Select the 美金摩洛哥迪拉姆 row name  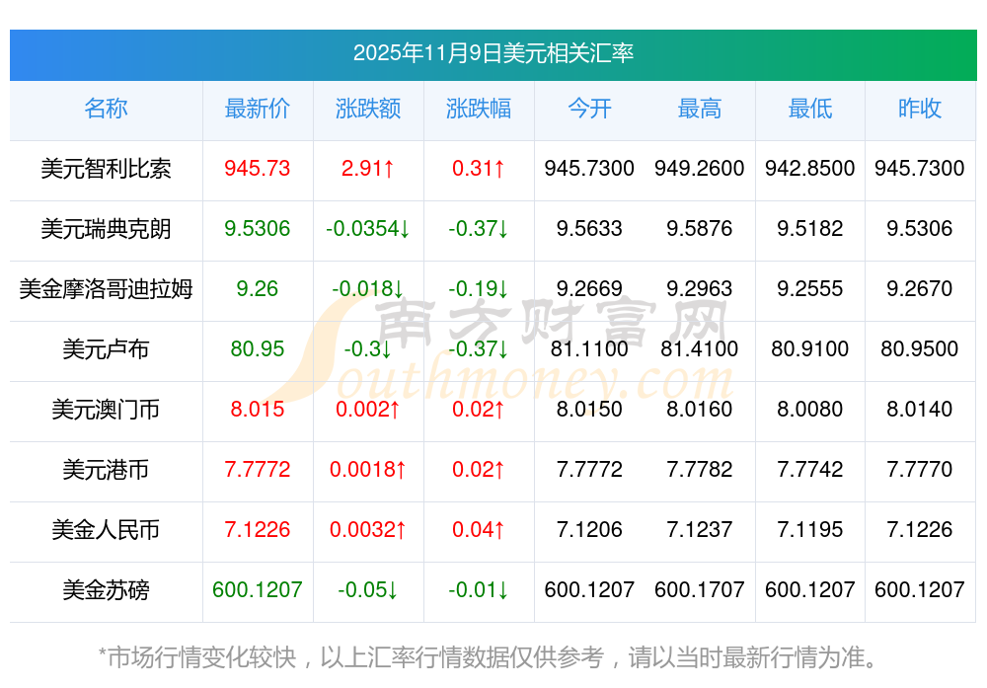coord(106,289)
